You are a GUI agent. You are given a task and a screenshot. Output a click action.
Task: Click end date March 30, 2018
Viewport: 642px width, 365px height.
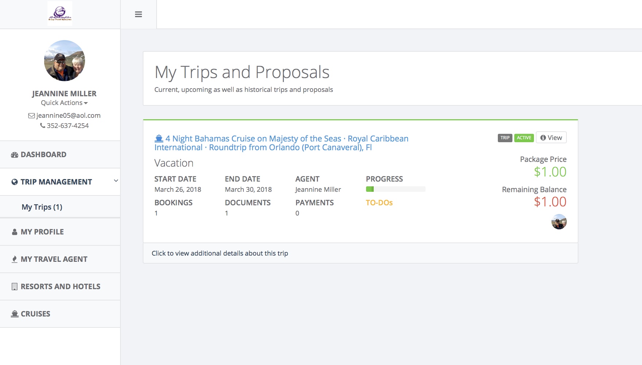click(x=248, y=190)
